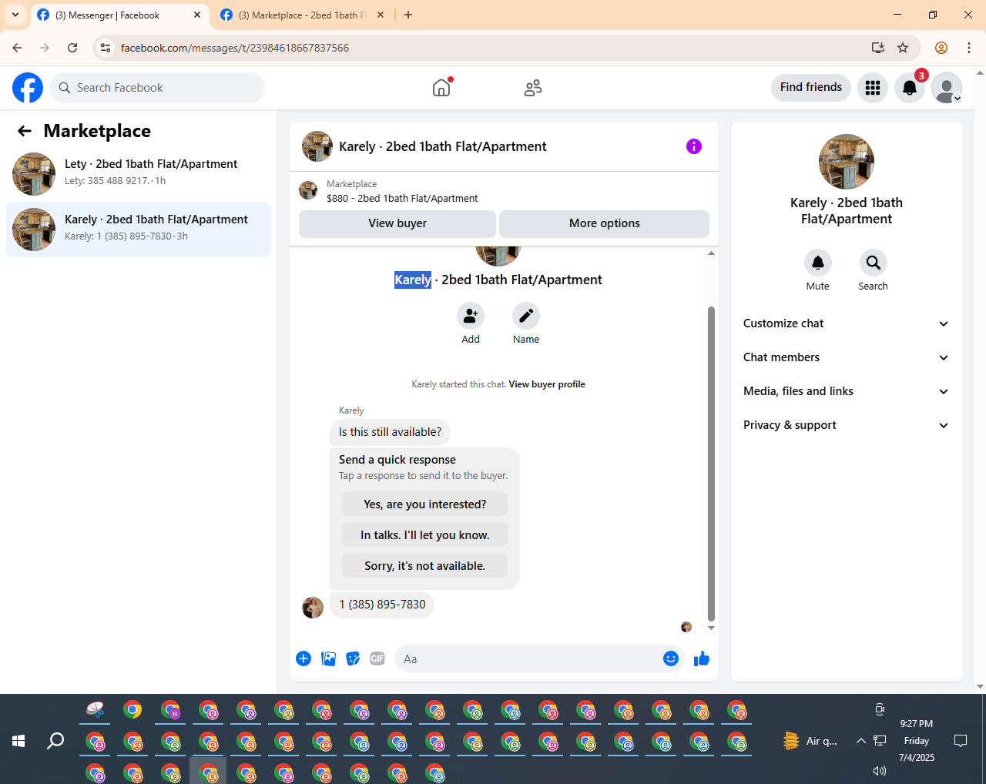Open the tab search dropdown arrow
The width and height of the screenshot is (986, 784).
pyautogui.click(x=15, y=15)
